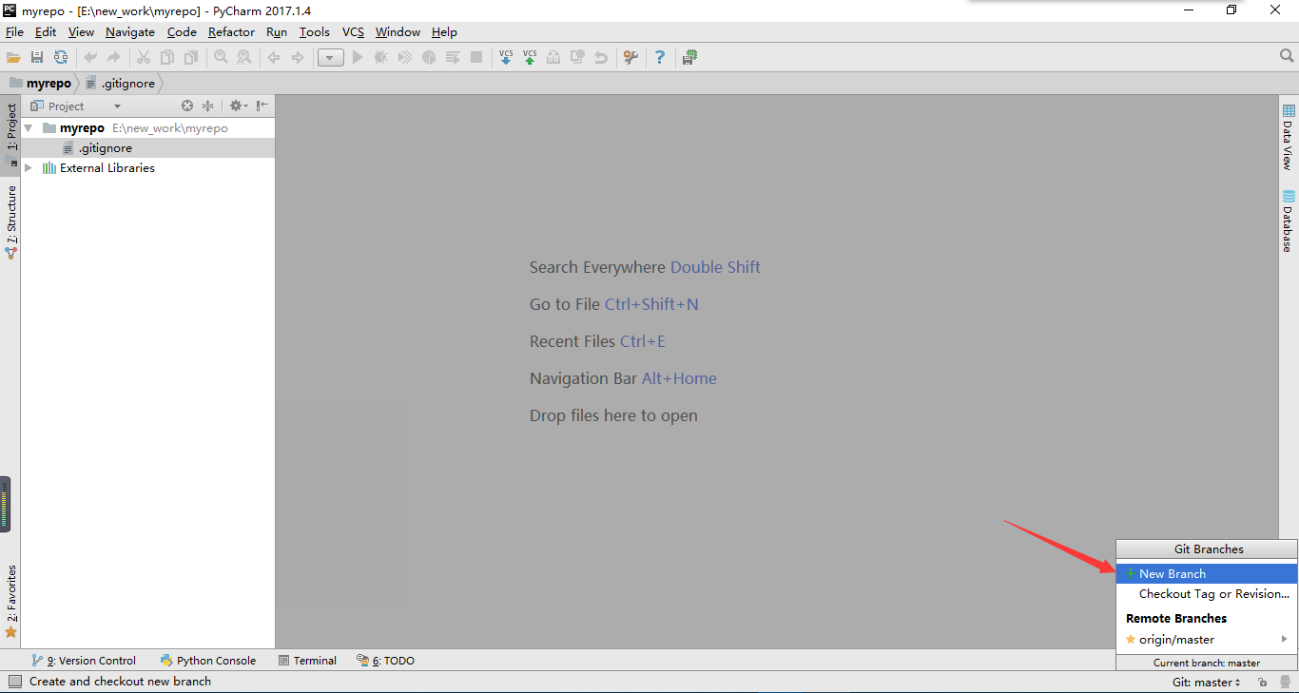Toggle tool window buttons via corner icon
Viewport: 1299px width, 693px height.
14,682
